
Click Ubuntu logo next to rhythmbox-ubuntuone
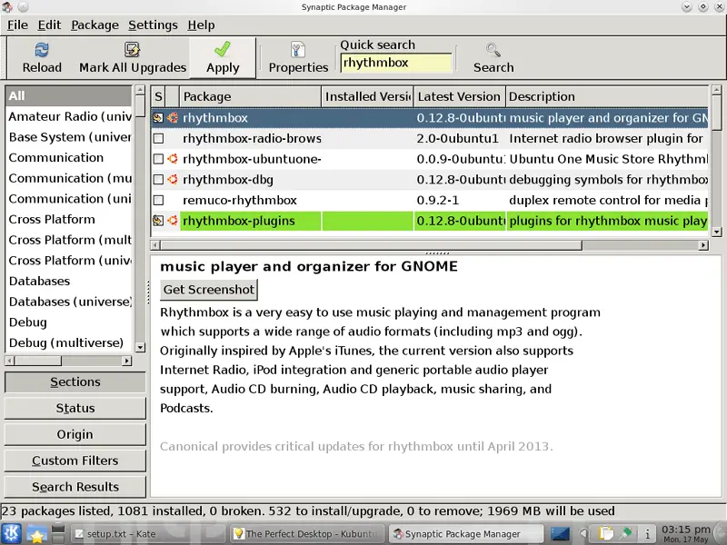[173, 159]
